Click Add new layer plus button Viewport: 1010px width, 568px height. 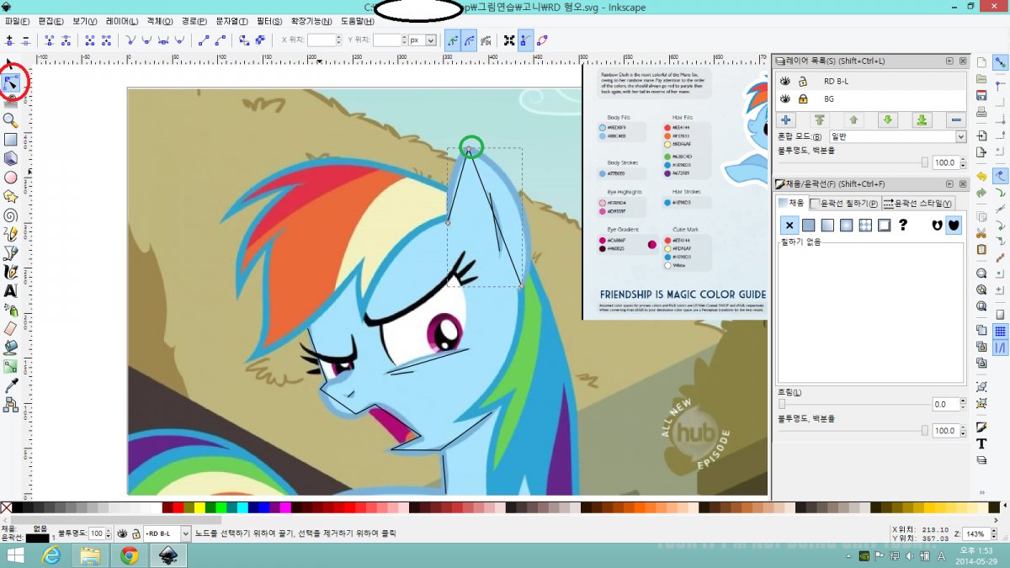(x=785, y=120)
